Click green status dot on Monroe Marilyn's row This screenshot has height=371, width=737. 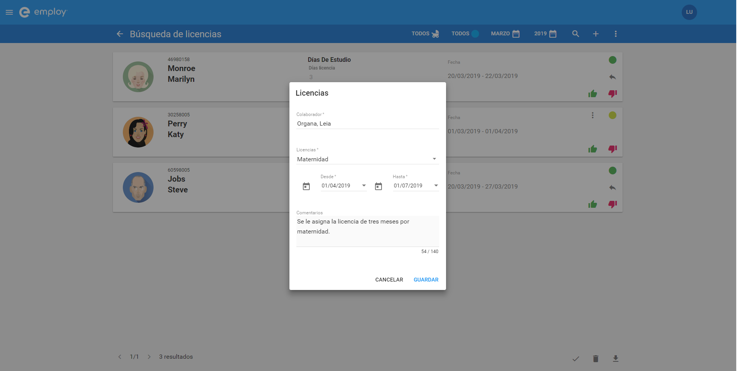pyautogui.click(x=613, y=60)
